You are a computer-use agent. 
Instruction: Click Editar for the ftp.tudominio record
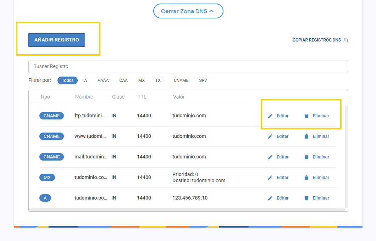[x=282, y=116]
